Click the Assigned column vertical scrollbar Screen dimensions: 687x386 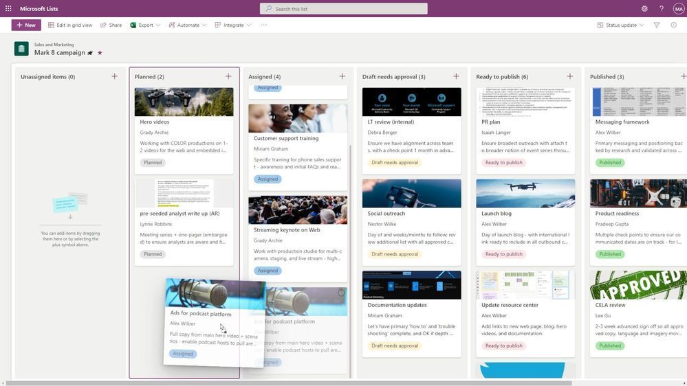[350, 260]
